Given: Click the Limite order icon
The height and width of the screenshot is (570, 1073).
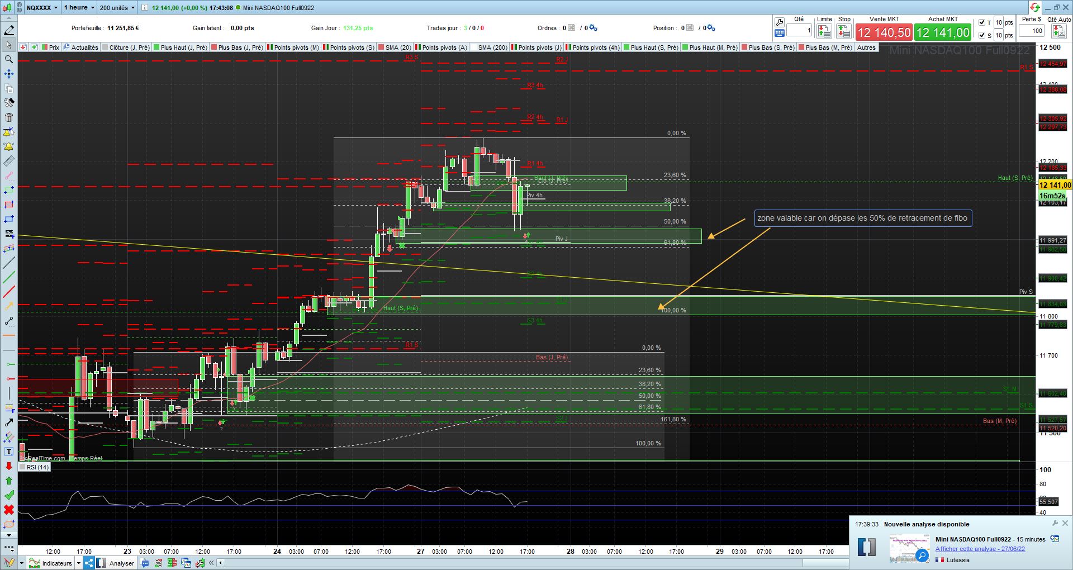Looking at the screenshot, I should [x=824, y=32].
